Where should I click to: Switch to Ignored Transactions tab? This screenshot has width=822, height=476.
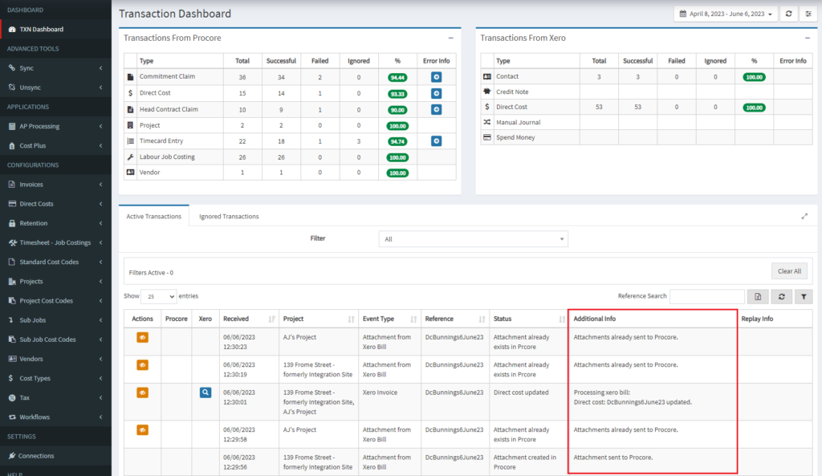click(x=229, y=216)
